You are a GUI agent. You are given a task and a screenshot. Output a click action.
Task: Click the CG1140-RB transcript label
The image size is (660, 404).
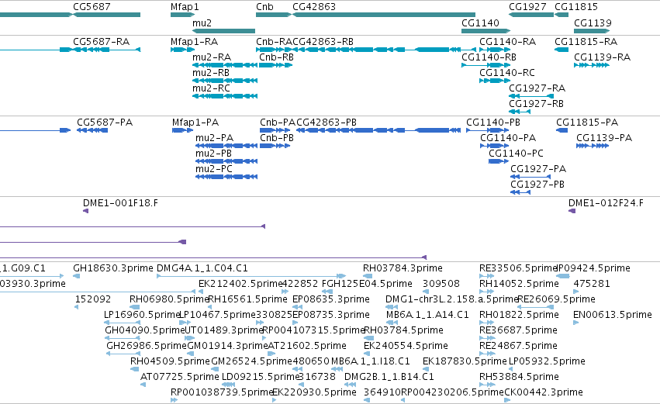(x=489, y=57)
